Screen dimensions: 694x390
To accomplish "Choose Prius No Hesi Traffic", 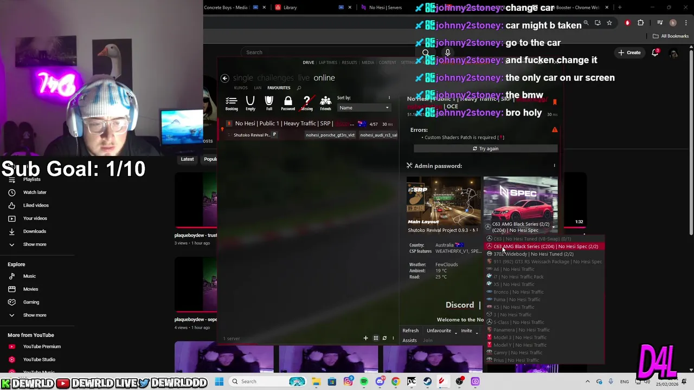I will [516, 360].
